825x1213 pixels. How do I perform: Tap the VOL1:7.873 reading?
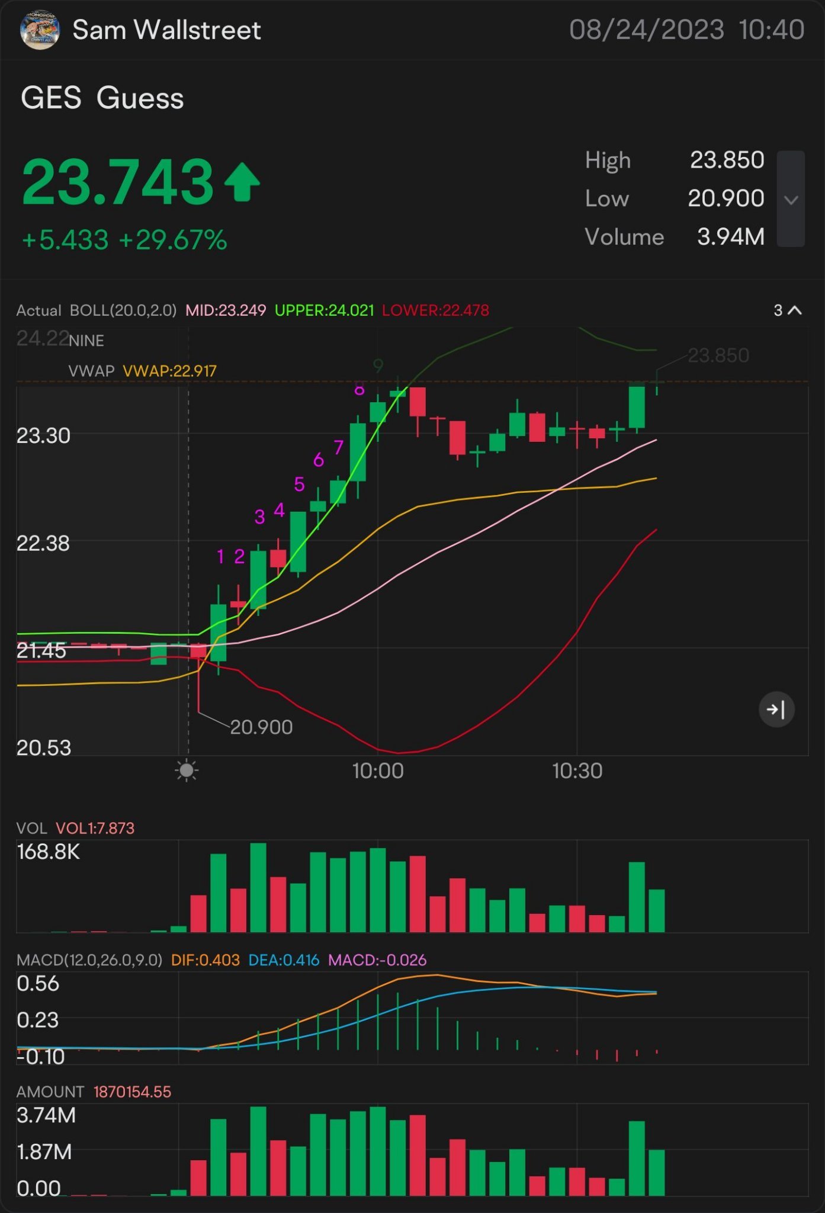[95, 828]
